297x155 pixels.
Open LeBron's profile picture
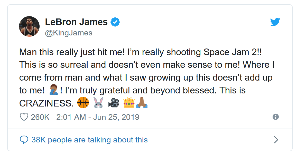(29, 26)
